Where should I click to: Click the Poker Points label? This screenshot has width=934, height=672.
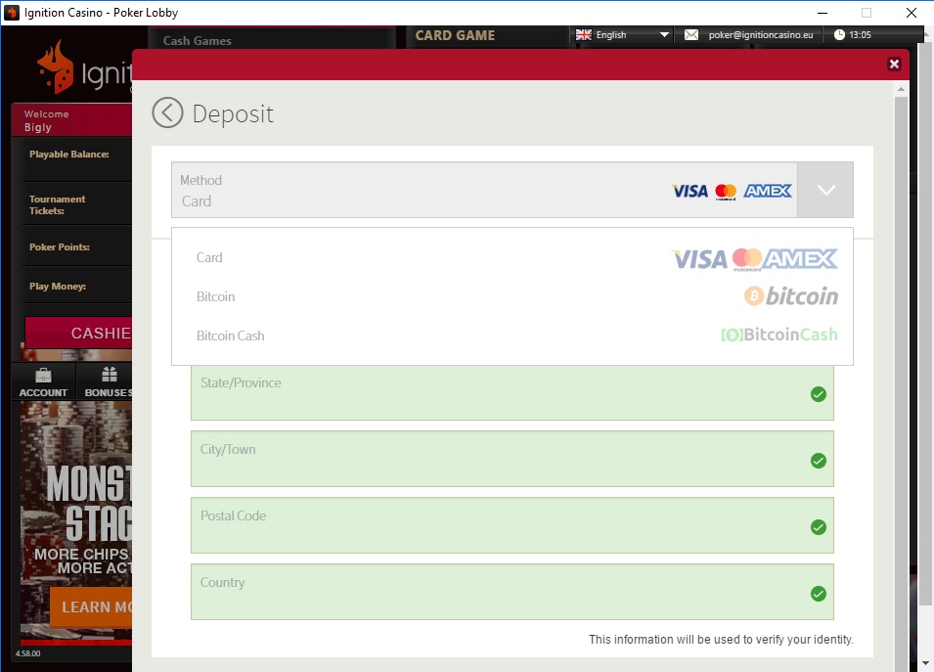coord(60,246)
